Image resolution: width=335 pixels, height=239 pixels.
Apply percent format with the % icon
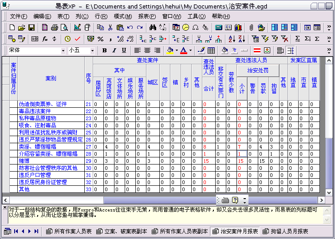pyautogui.click(x=100, y=39)
